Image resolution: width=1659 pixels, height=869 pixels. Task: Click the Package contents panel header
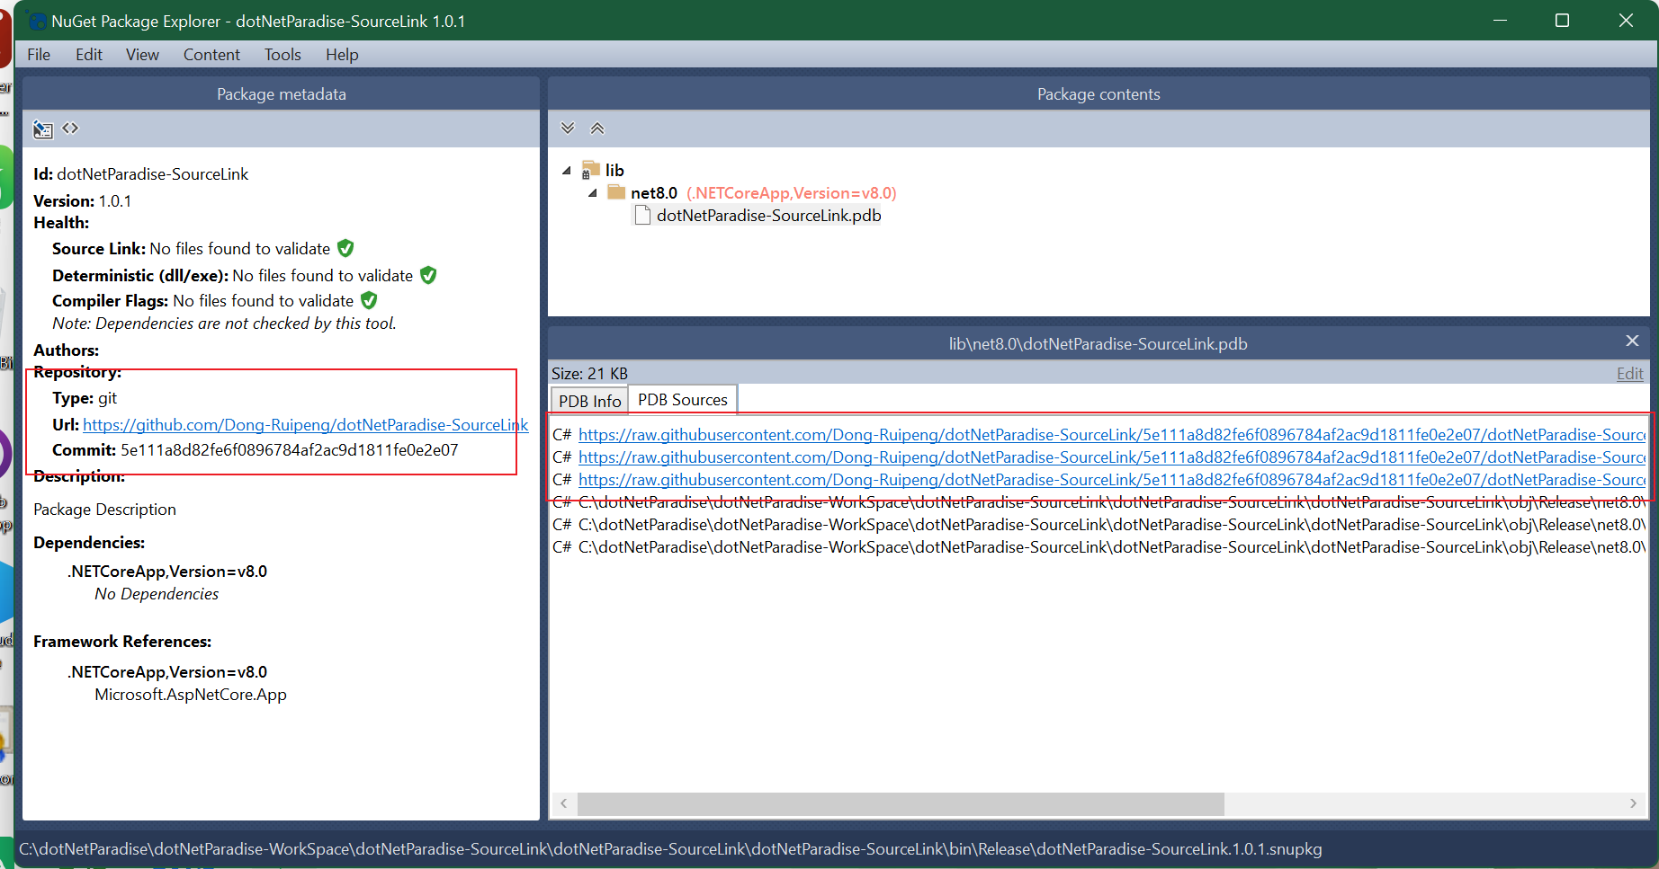1099,94
